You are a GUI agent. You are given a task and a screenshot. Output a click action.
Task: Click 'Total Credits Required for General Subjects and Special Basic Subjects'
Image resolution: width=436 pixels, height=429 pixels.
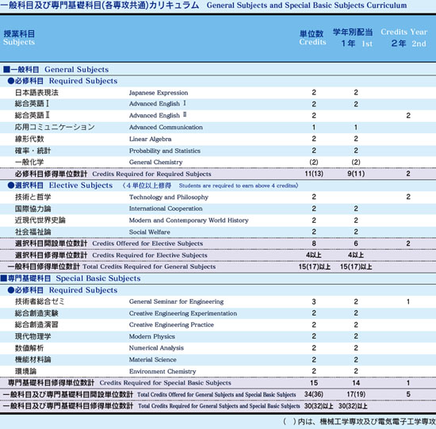[x=219, y=406]
